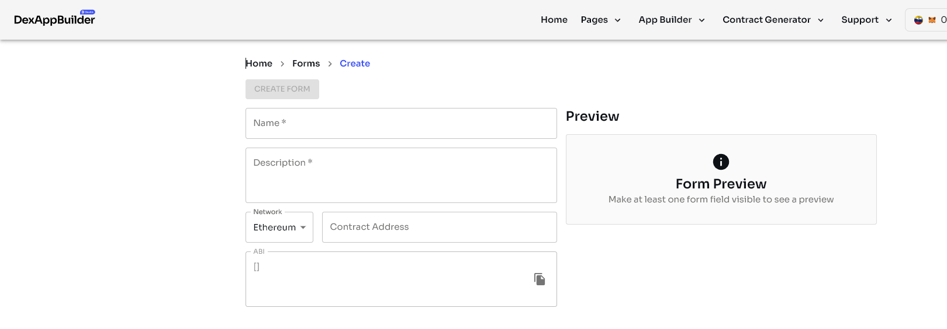Click the MetaMask fox icon
Image resolution: width=947 pixels, height=329 pixels.
932,20
